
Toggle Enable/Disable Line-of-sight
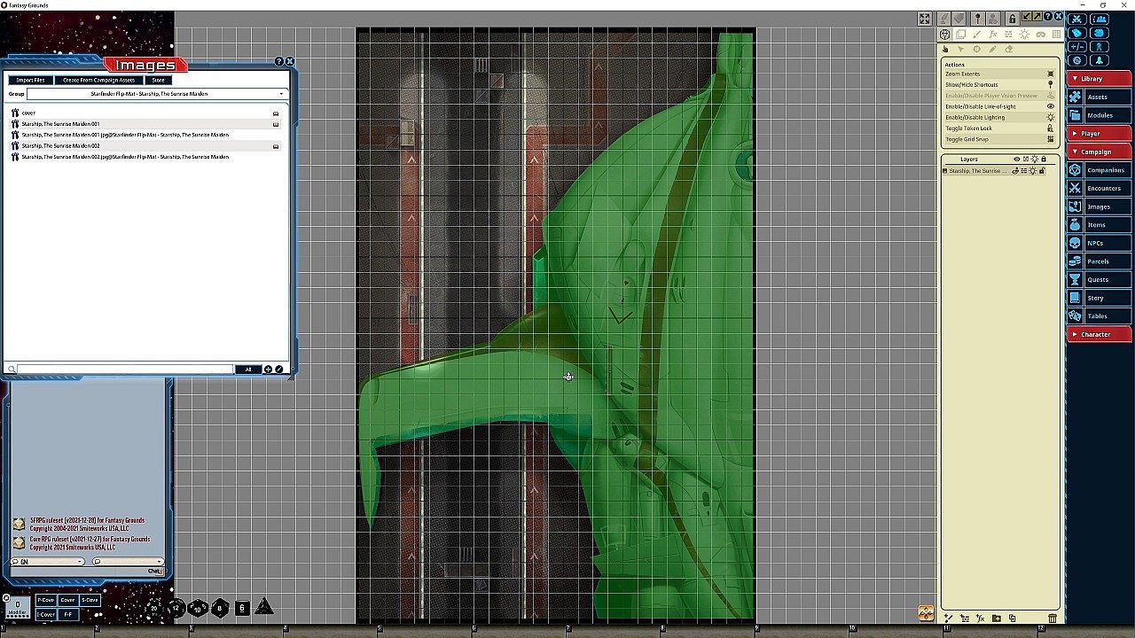(1000, 106)
